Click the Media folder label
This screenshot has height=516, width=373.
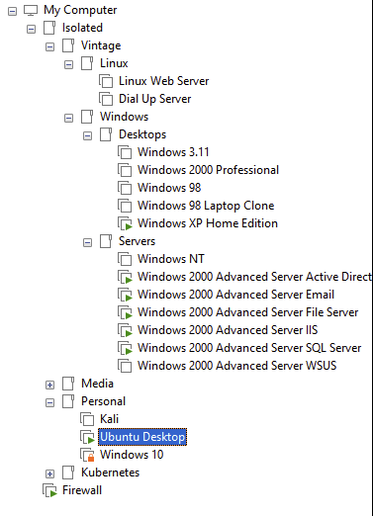pyautogui.click(x=97, y=384)
